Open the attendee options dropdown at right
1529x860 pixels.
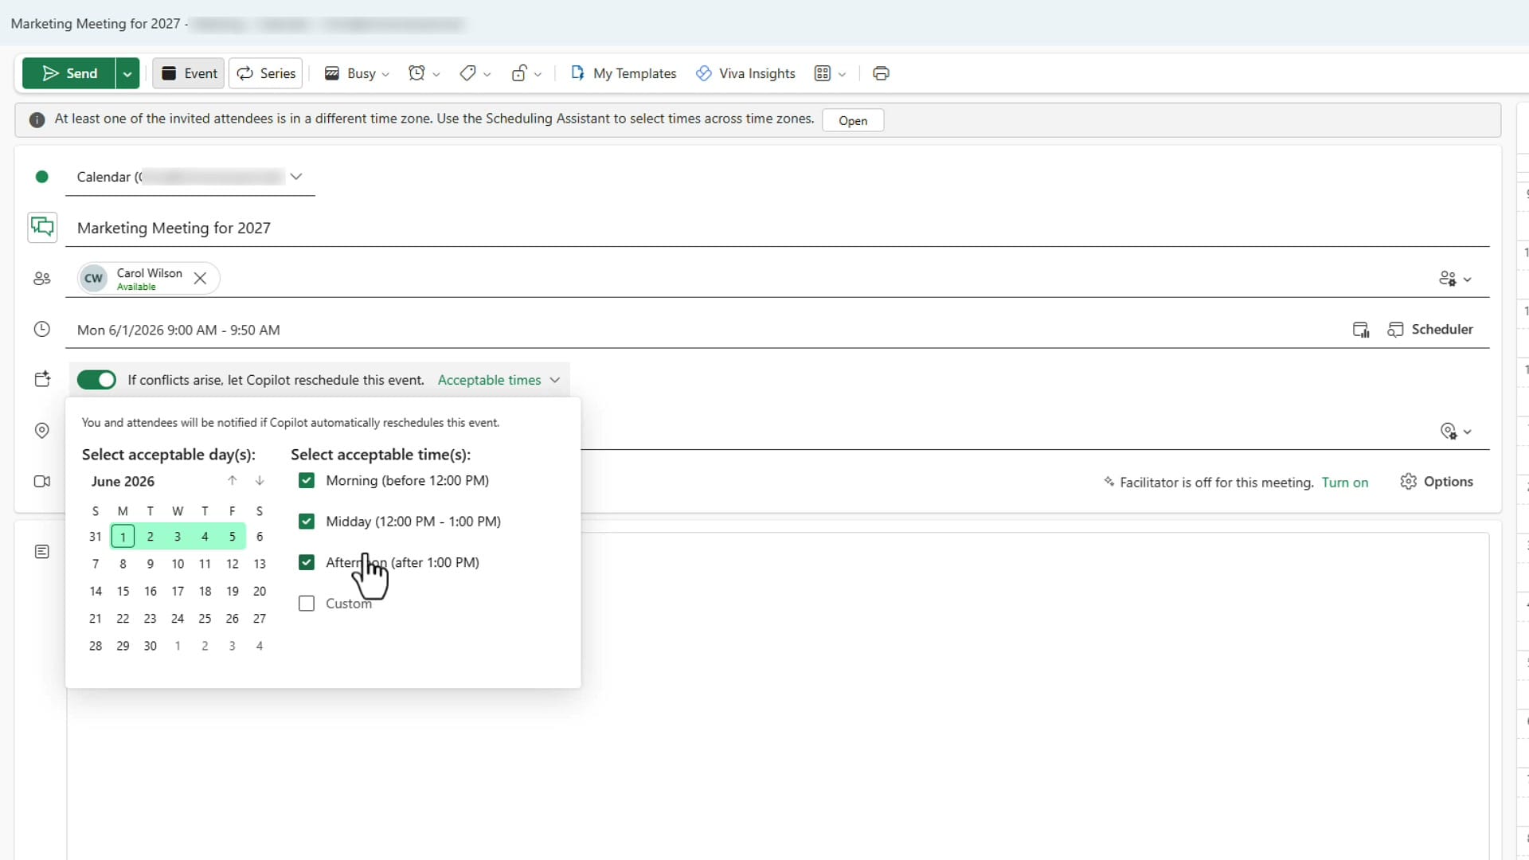(1456, 279)
